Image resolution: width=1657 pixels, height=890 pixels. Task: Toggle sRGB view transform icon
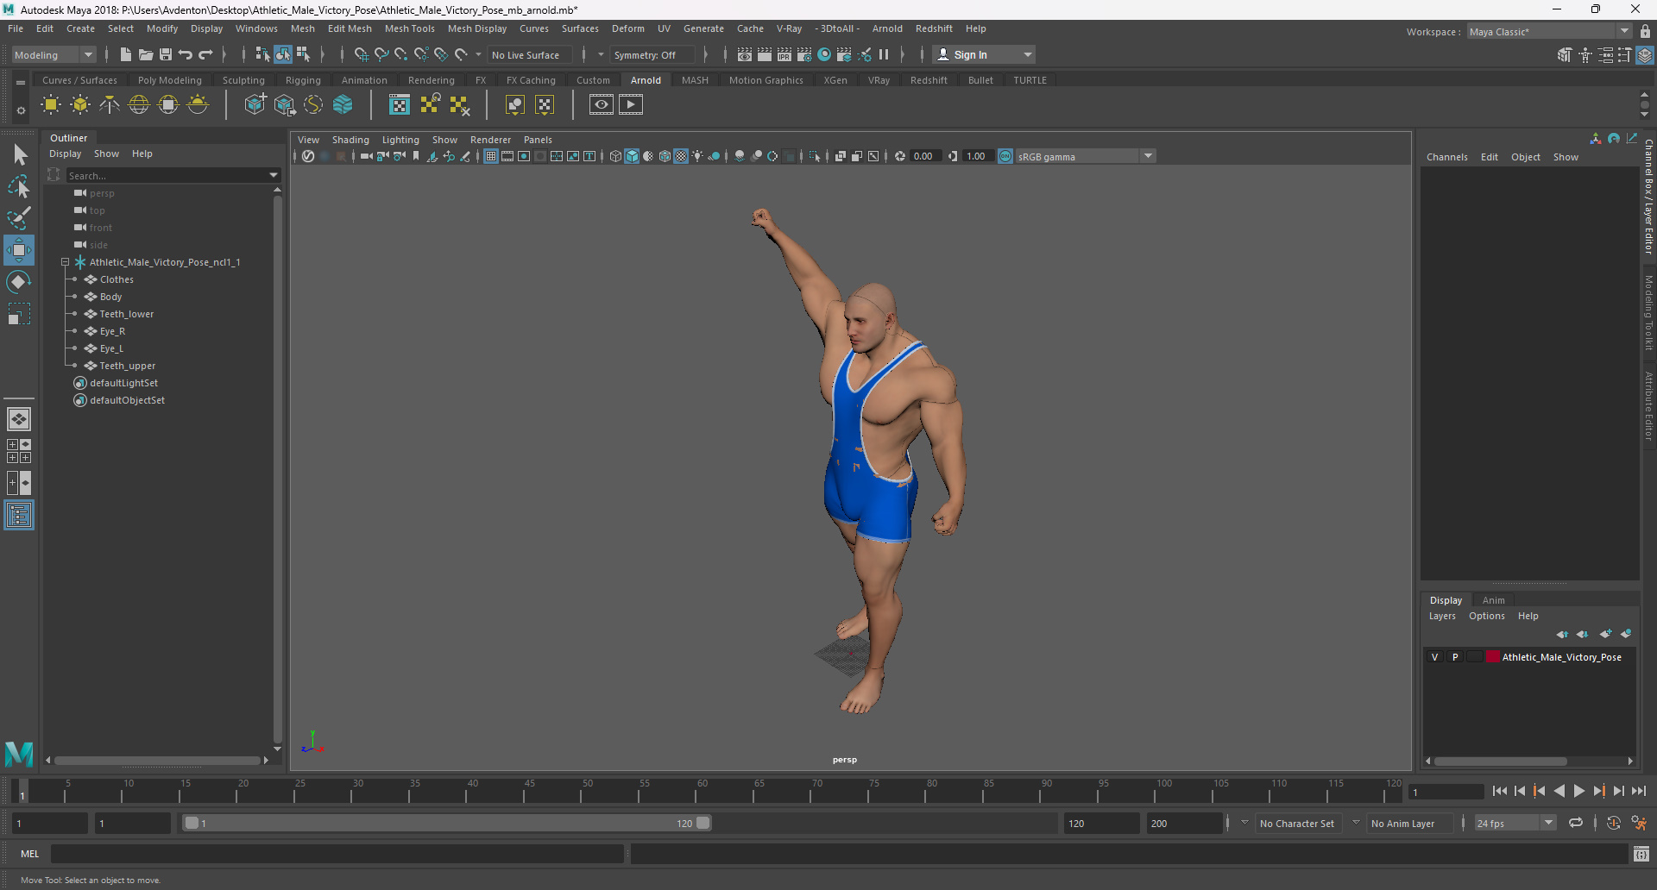click(1005, 156)
